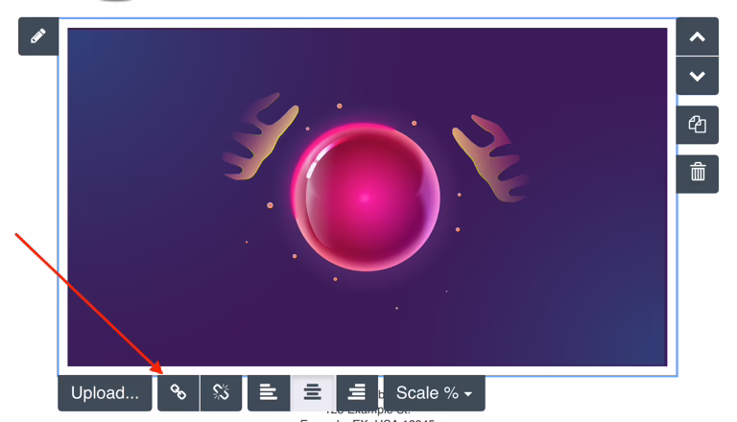Viewport: 737px width, 422px height.
Task: Delete the block with the trash icon
Action: pyautogui.click(x=697, y=174)
